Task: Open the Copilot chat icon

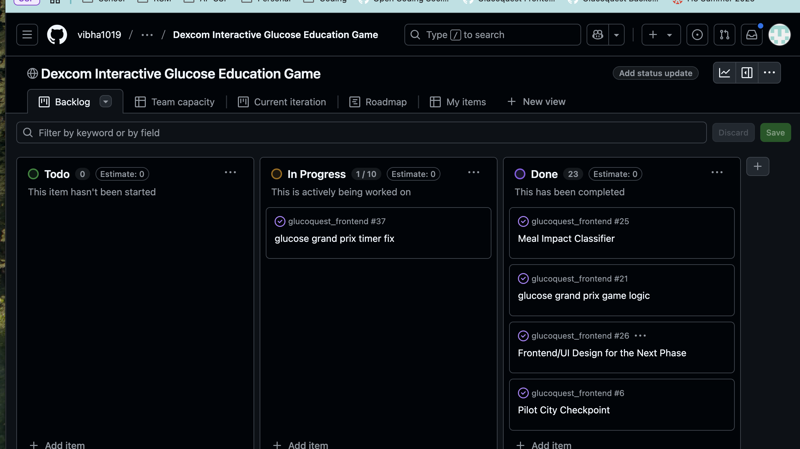Action: click(598, 35)
